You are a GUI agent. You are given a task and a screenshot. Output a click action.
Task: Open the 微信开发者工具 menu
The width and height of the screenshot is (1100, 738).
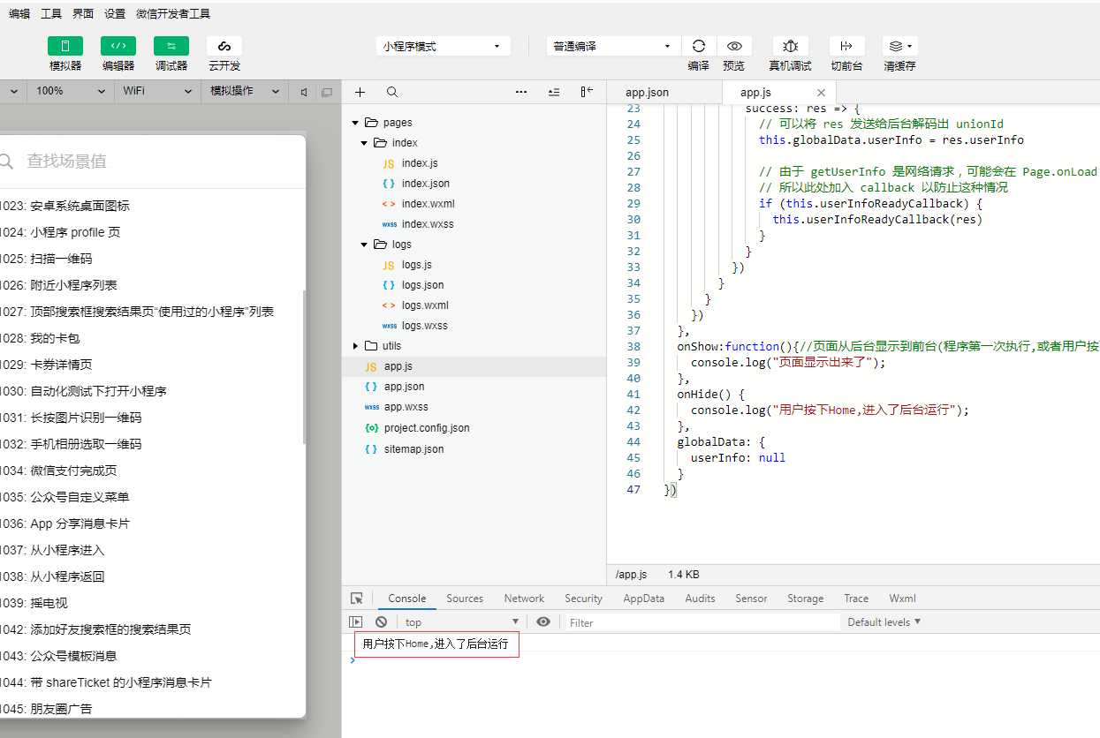pyautogui.click(x=173, y=14)
